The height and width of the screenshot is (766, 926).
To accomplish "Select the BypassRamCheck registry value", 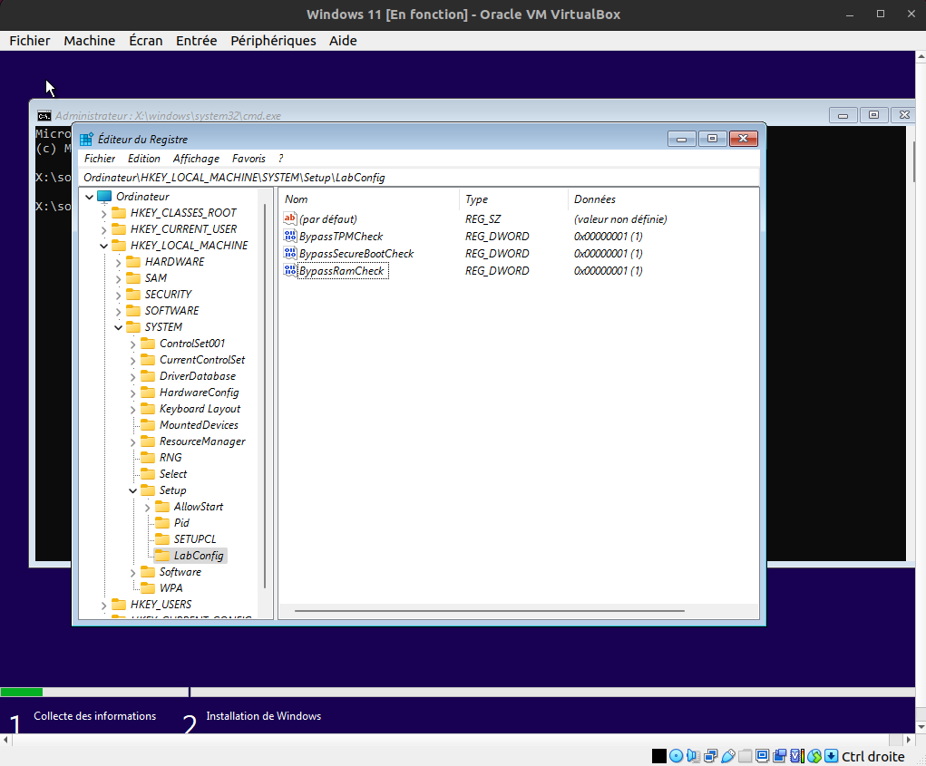I will 343,270.
